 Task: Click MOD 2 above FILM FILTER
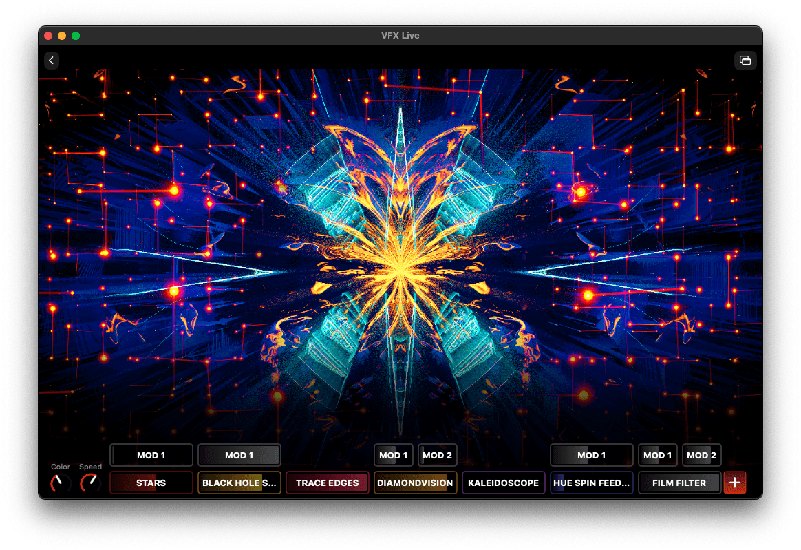701,455
